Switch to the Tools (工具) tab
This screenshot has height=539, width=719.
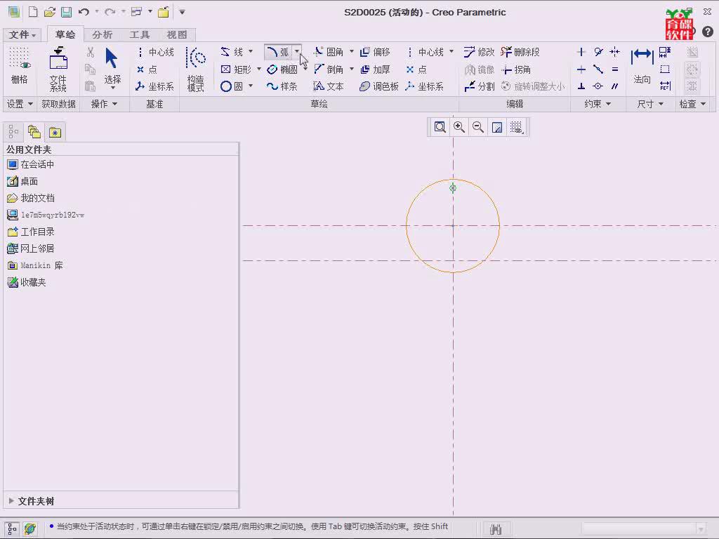point(140,34)
